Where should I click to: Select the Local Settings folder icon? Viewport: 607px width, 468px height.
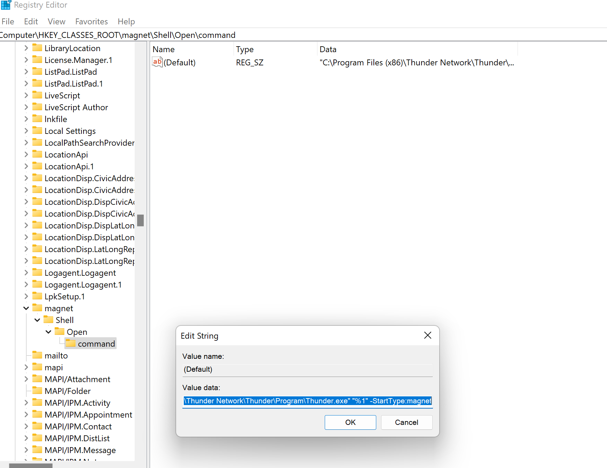click(37, 130)
